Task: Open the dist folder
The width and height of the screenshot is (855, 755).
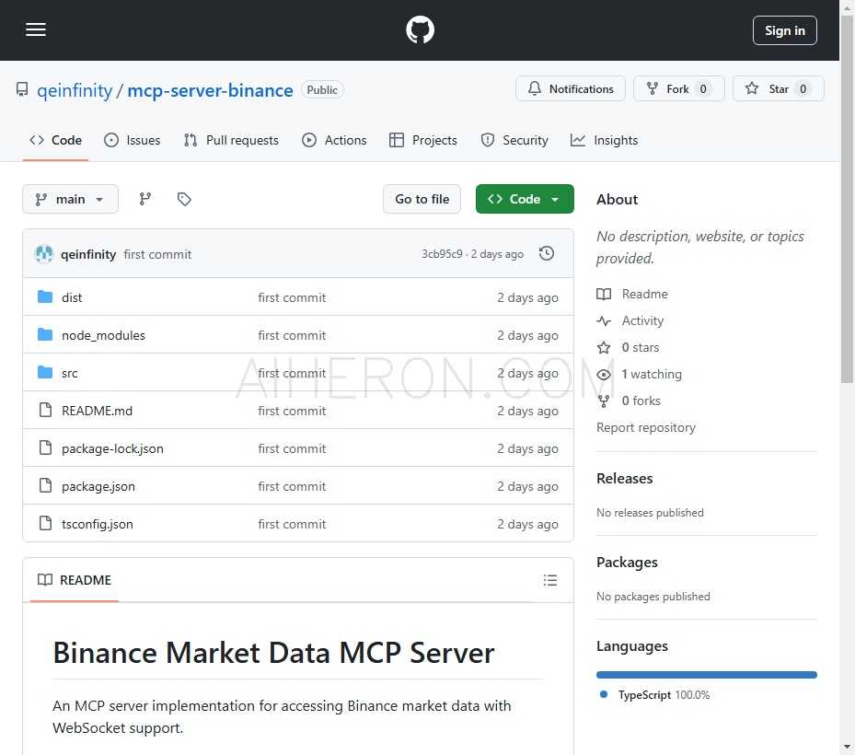Action: pos(72,297)
